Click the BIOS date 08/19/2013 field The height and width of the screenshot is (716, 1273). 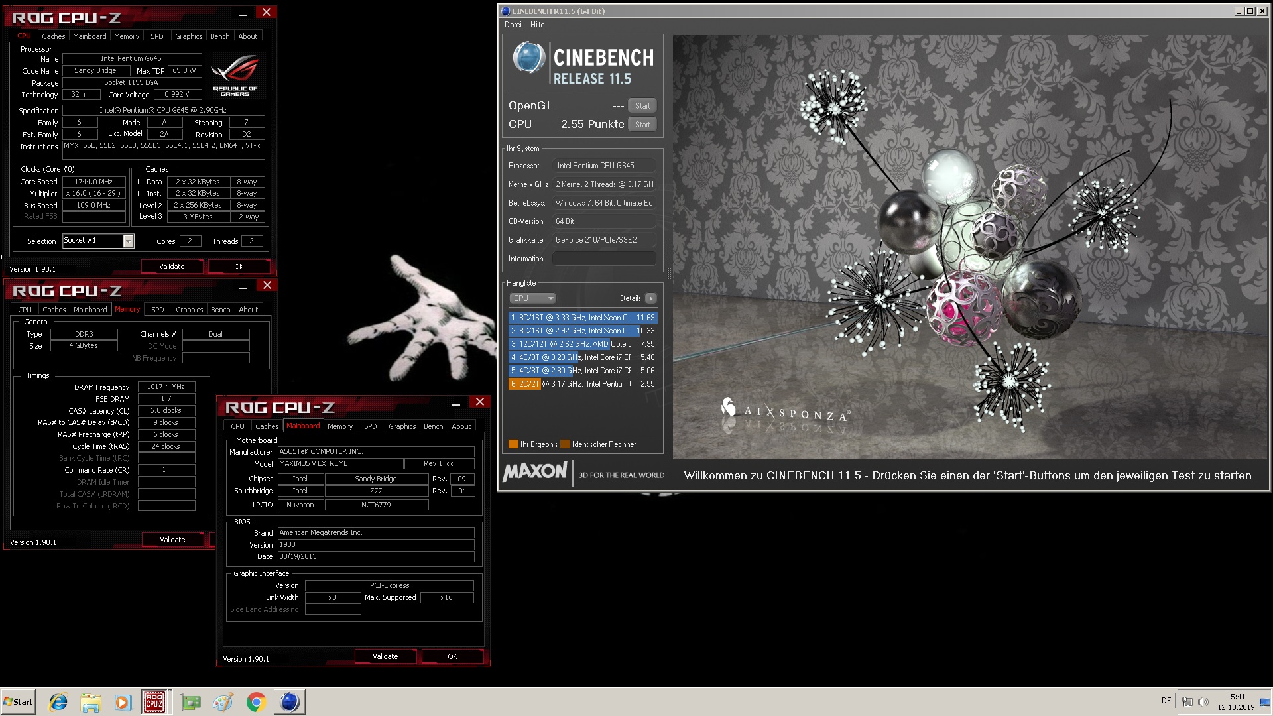click(376, 556)
